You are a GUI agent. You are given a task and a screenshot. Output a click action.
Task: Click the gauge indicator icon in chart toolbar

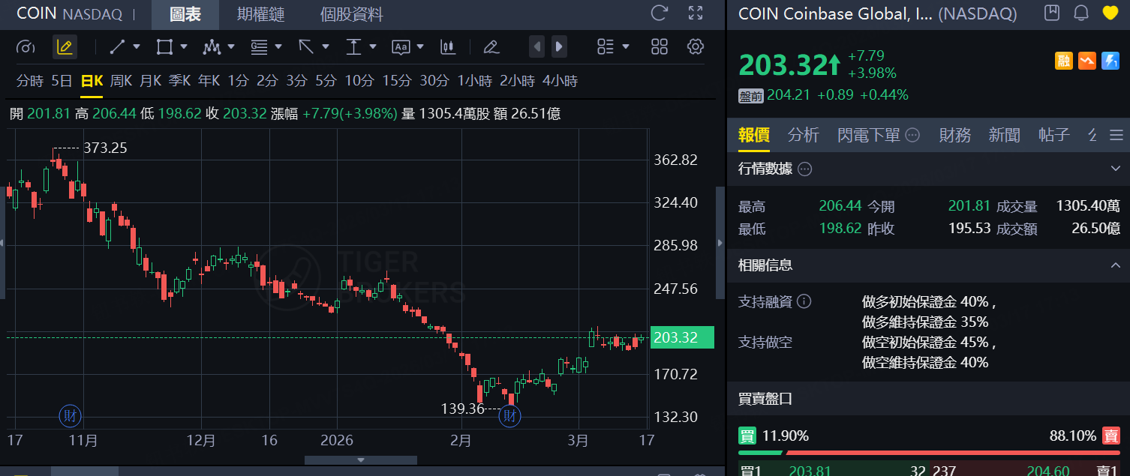pyautogui.click(x=26, y=47)
